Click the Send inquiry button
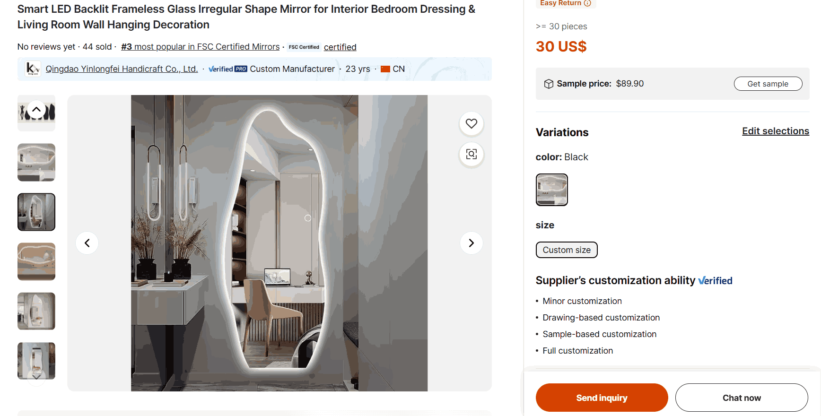This screenshot has height=416, width=821. click(x=602, y=398)
